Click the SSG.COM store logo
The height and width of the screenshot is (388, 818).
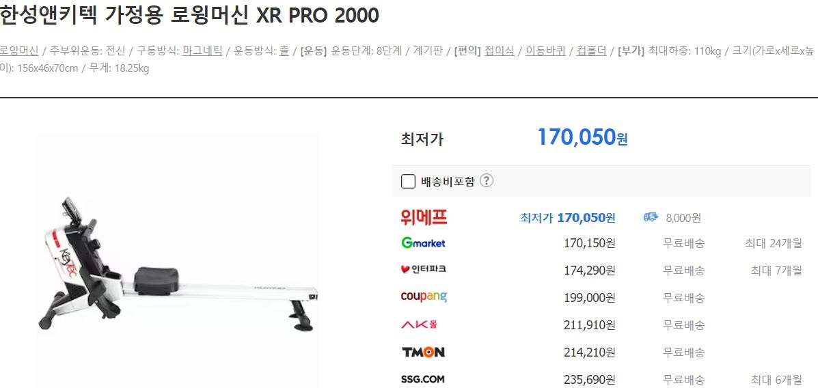click(422, 379)
